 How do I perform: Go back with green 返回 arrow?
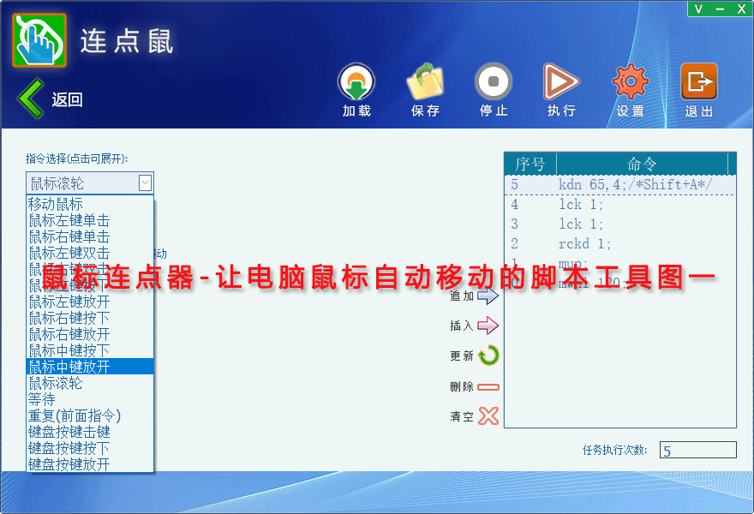(x=31, y=99)
